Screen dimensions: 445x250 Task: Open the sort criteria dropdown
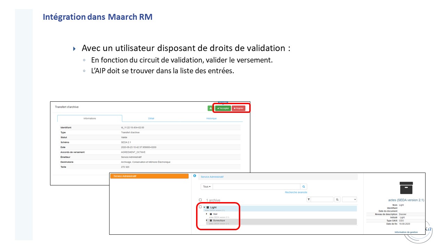349,200
